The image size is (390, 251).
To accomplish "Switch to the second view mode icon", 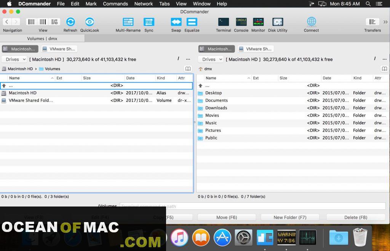I will (43, 22).
